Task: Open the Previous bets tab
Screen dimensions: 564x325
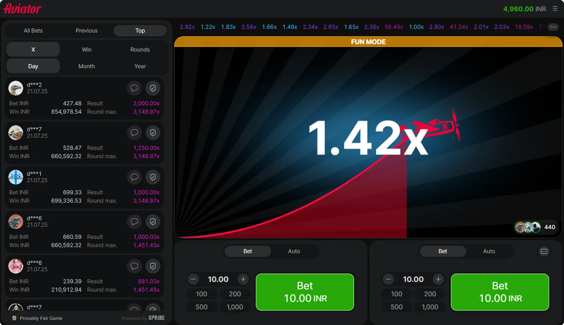Action: click(x=86, y=31)
